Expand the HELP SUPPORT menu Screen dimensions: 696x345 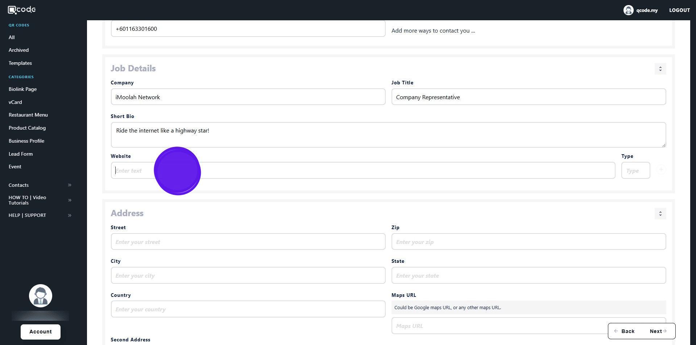click(x=69, y=215)
